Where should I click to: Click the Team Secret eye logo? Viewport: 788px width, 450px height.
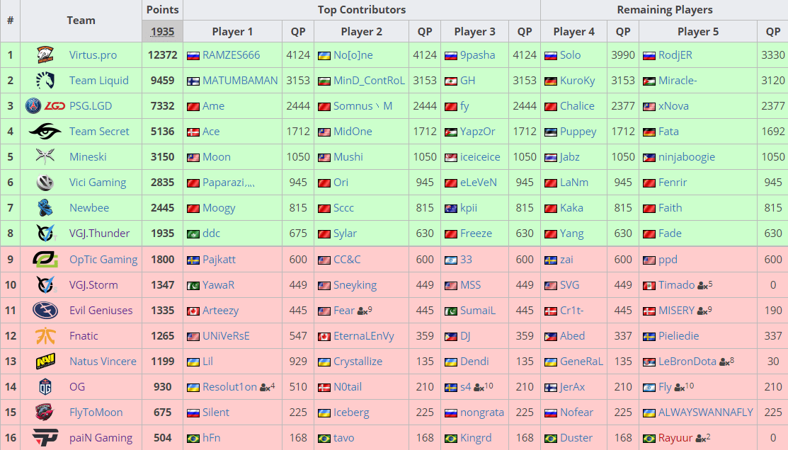(45, 131)
